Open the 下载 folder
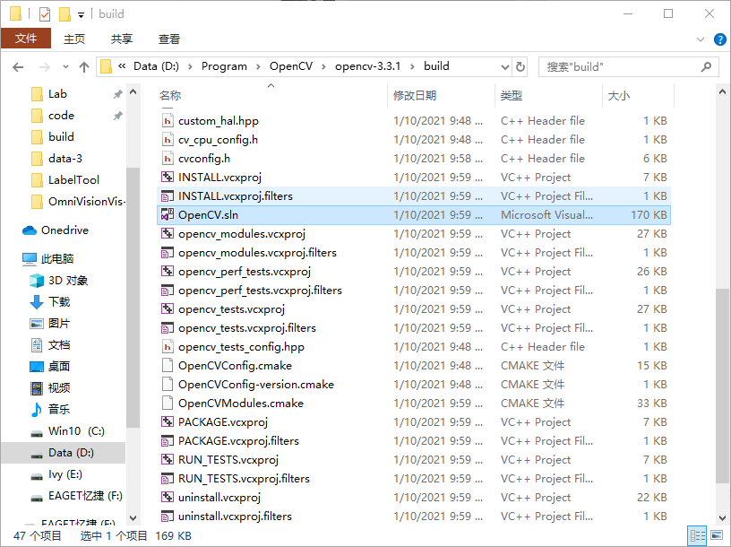 (x=59, y=302)
